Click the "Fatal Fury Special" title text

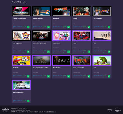(x=17, y=43)
